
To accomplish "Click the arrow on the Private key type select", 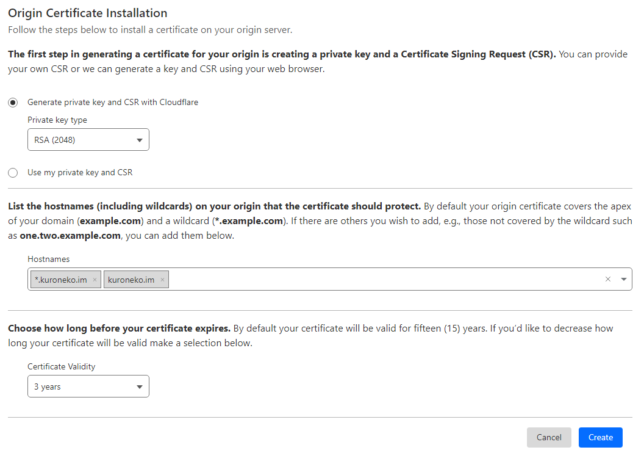I will [139, 140].
